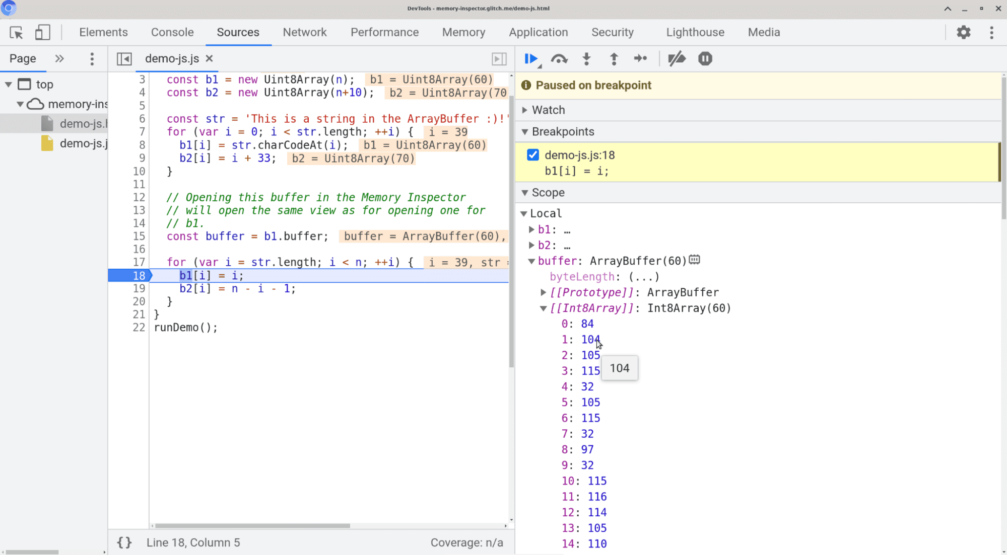
Task: Click the format source code curly braces icon
Action: (124, 543)
